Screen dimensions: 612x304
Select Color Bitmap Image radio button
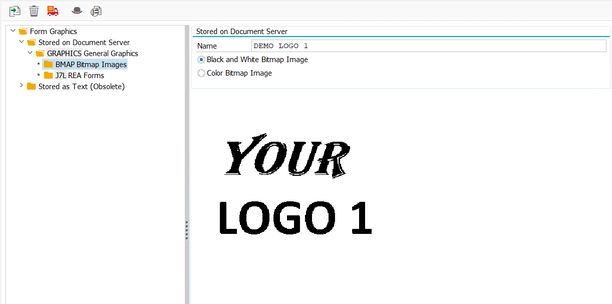point(201,73)
